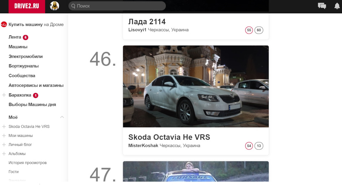Open the photo of car ranked 47
Viewport: 342px width, 185px height.
196,171
